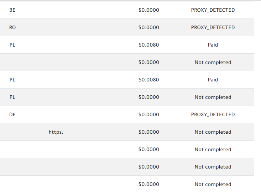Click Not completed status in the PL row
The height and width of the screenshot is (192, 261).
[x=213, y=97]
